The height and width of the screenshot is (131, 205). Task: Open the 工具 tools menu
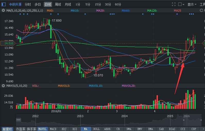pyautogui.click(x=202, y=4)
